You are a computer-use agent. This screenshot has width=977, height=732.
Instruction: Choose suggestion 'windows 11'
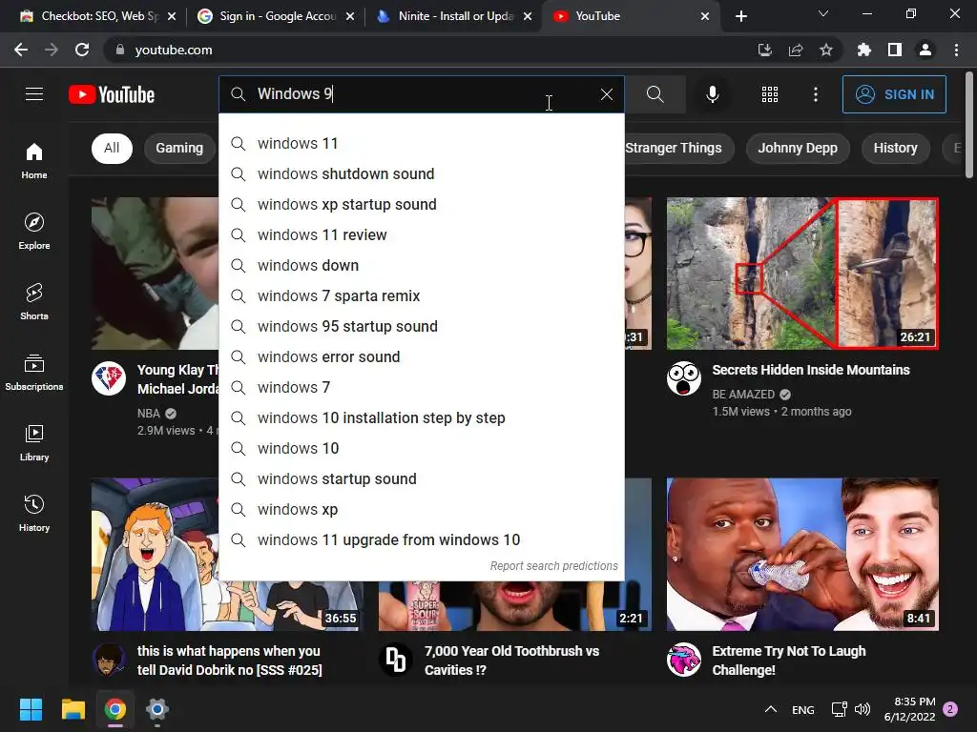(x=421, y=143)
